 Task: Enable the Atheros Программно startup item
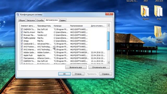(22, 58)
